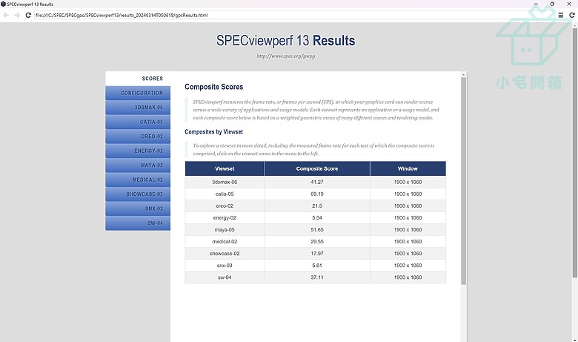The height and width of the screenshot is (342, 578).
Task: Click the 69.19 composite score
Action: point(317,194)
